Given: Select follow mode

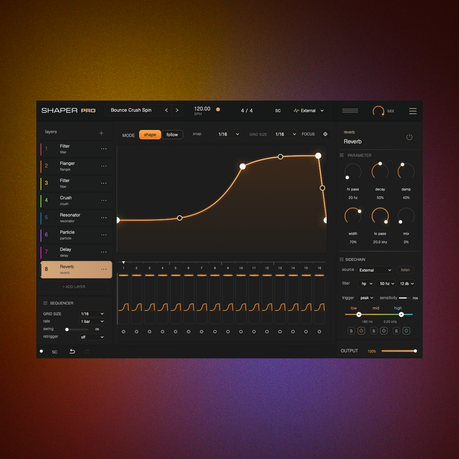Looking at the screenshot, I should coord(172,135).
